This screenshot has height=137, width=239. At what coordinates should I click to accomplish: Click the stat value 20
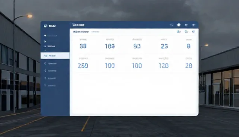coord(189,66)
